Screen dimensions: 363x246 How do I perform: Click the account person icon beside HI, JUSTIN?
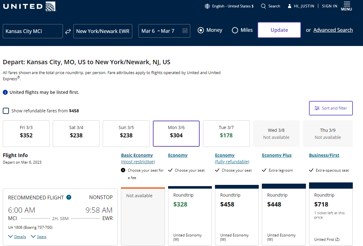pos(289,6)
